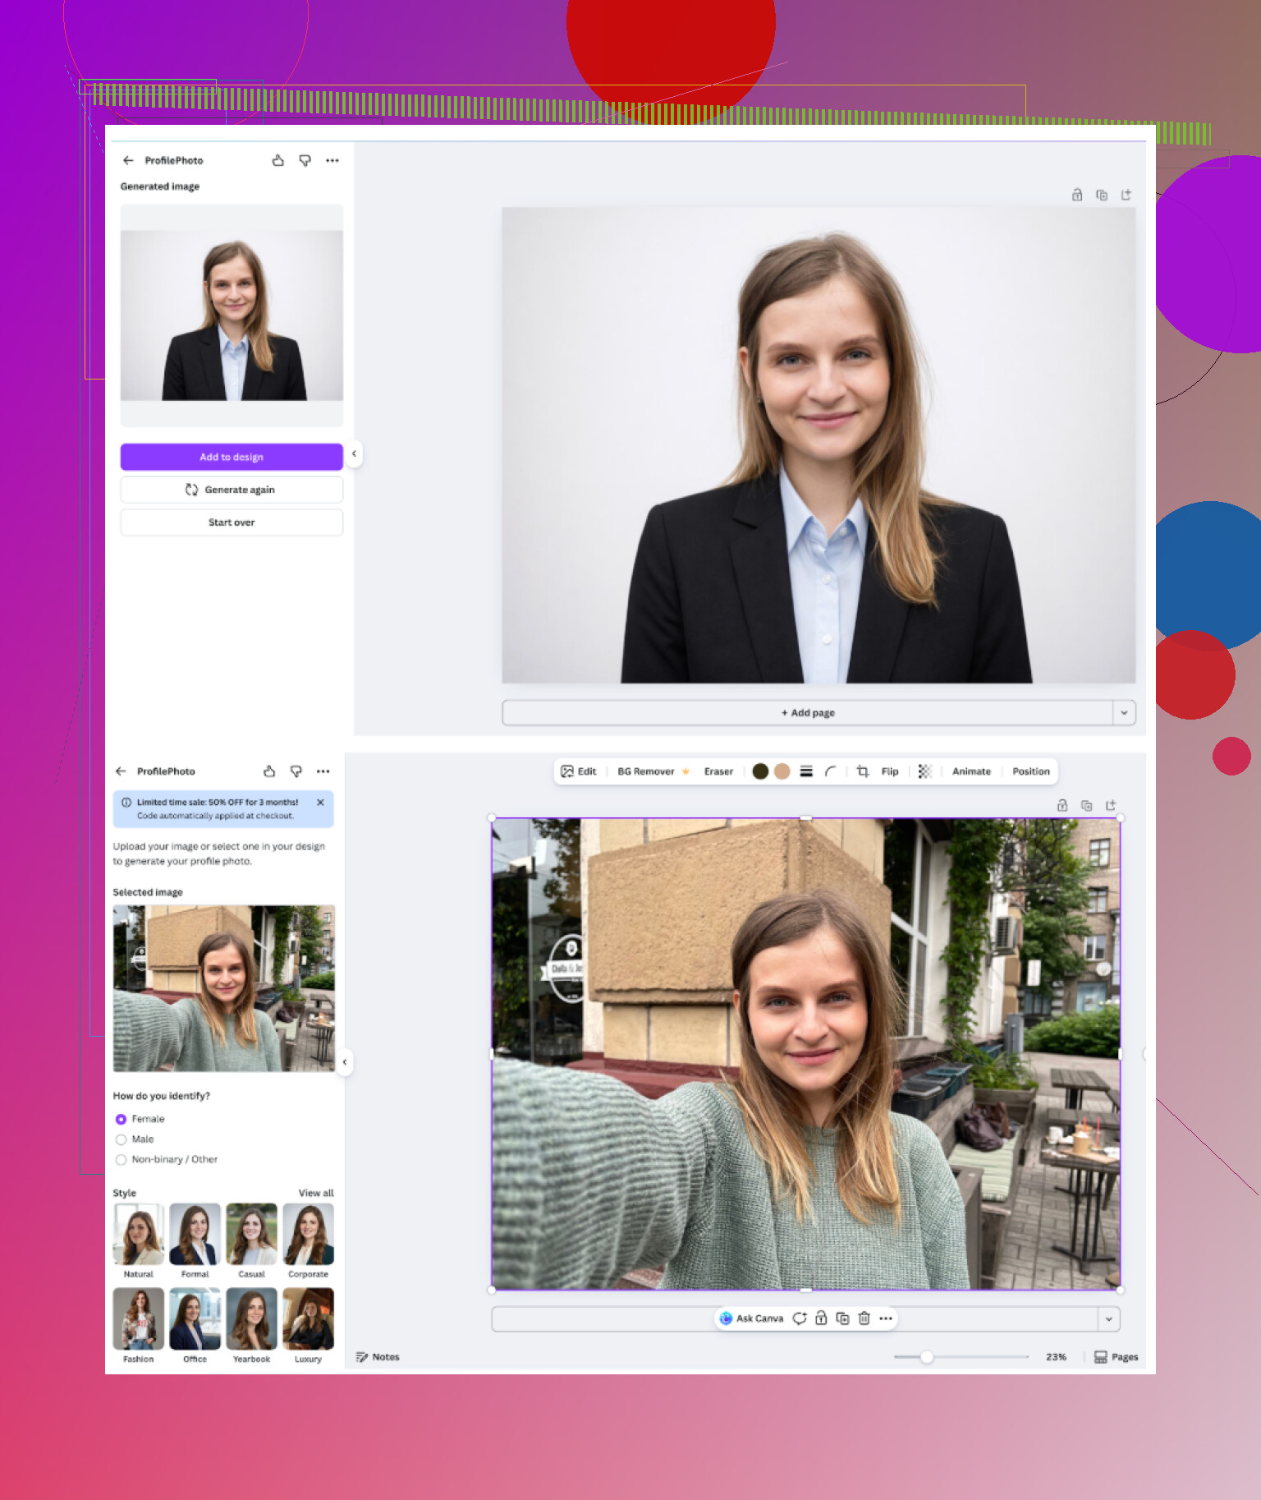Screen dimensions: 1261x1500
Task: Click the View all styles link
Action: pyautogui.click(x=316, y=1193)
